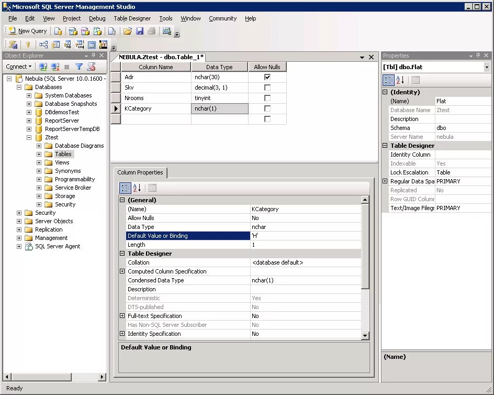Set primary key with the key icon
The image size is (494, 395).
tap(28, 45)
